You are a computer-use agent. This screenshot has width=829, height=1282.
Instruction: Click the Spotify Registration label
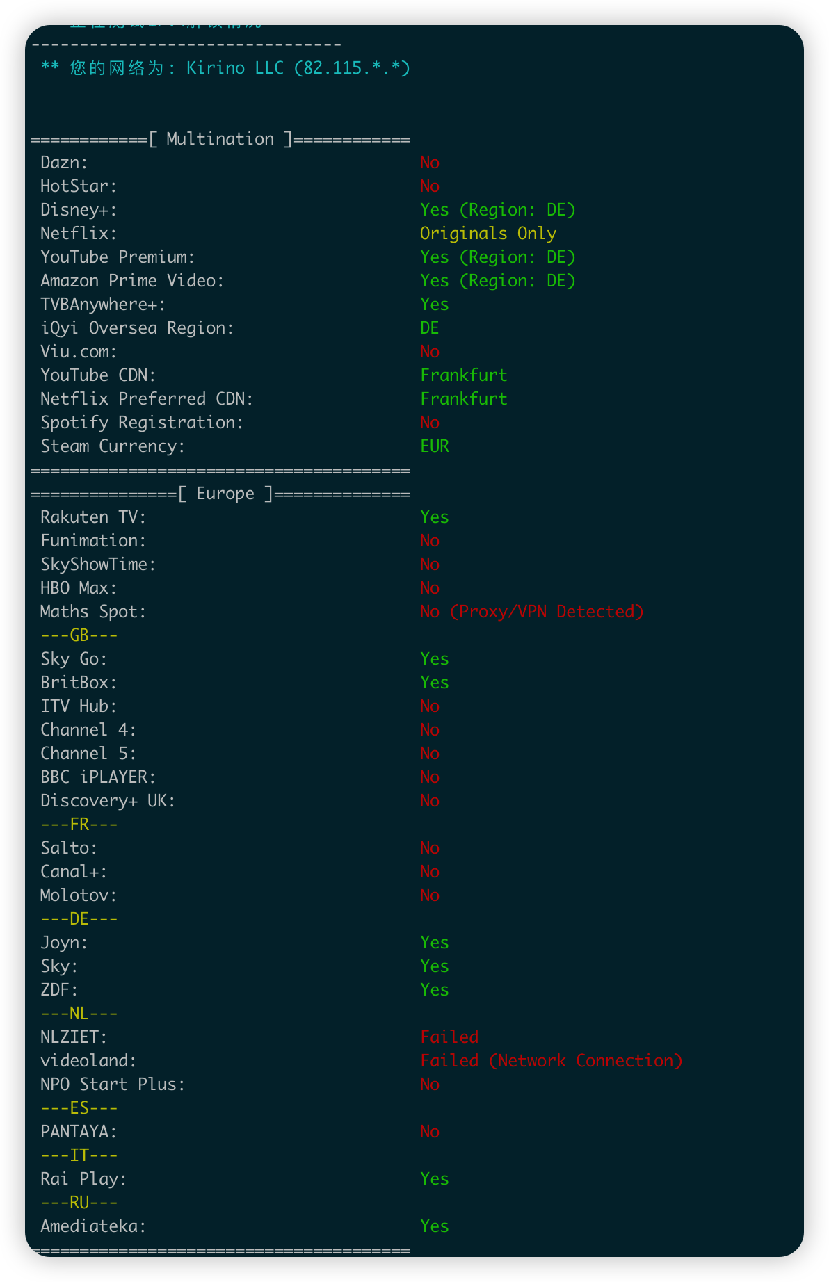(x=142, y=423)
